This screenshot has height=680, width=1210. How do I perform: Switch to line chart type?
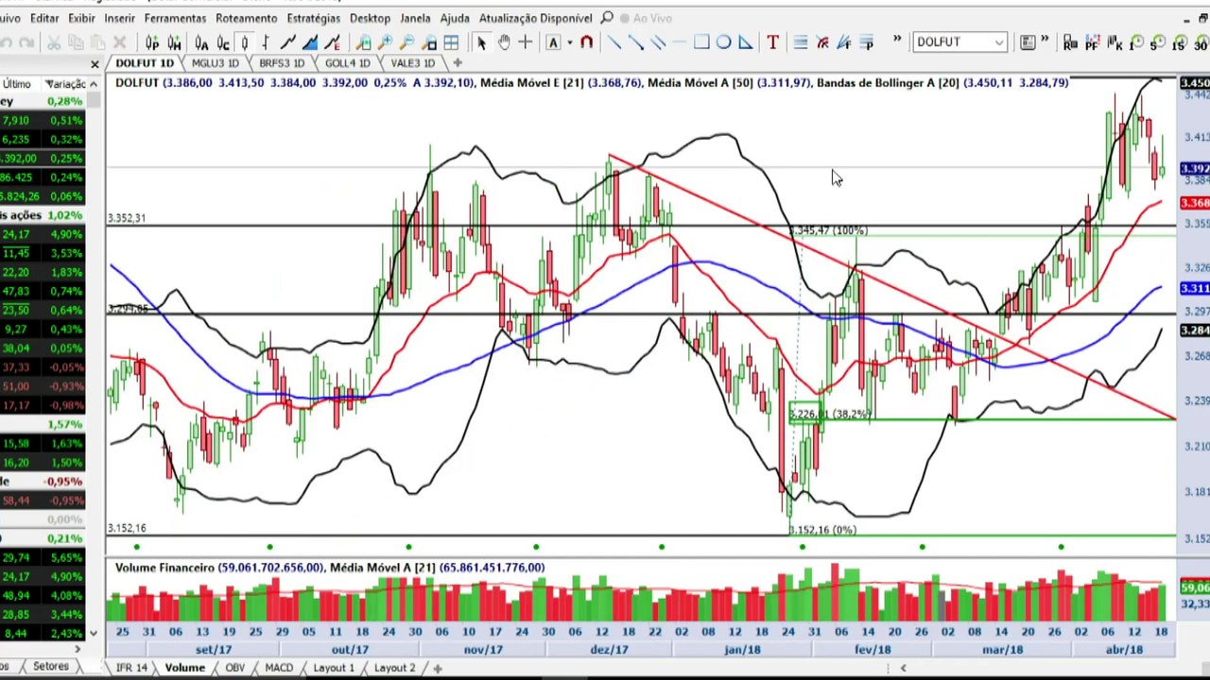pyautogui.click(x=289, y=42)
